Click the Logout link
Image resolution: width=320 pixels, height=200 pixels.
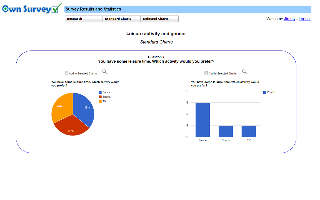pyautogui.click(x=304, y=19)
